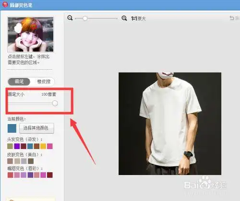Click the 选择其他颜色 button
Screen dimensions: 240x201
36,128
